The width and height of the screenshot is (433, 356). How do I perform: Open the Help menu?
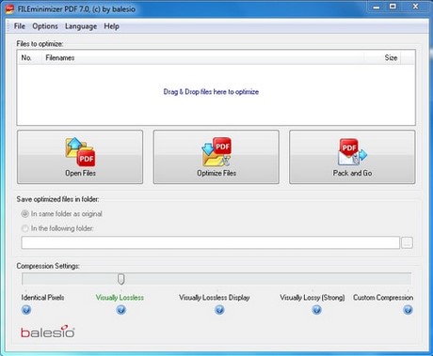click(111, 26)
